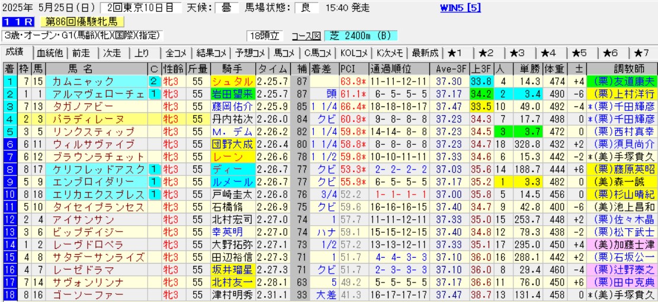Image resolution: width=658 pixels, height=302 pixels.
Task: Click trainer 友道康夫 cell
Action: (x=621, y=81)
